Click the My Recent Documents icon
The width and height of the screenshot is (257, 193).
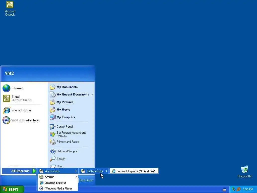52,94
